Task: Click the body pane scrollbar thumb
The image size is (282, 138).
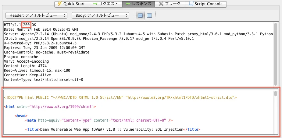Action: click(276, 93)
